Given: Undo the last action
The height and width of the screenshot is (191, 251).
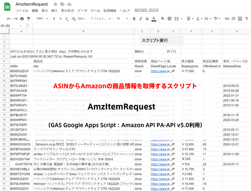Looking at the screenshot, I should 9,19.
